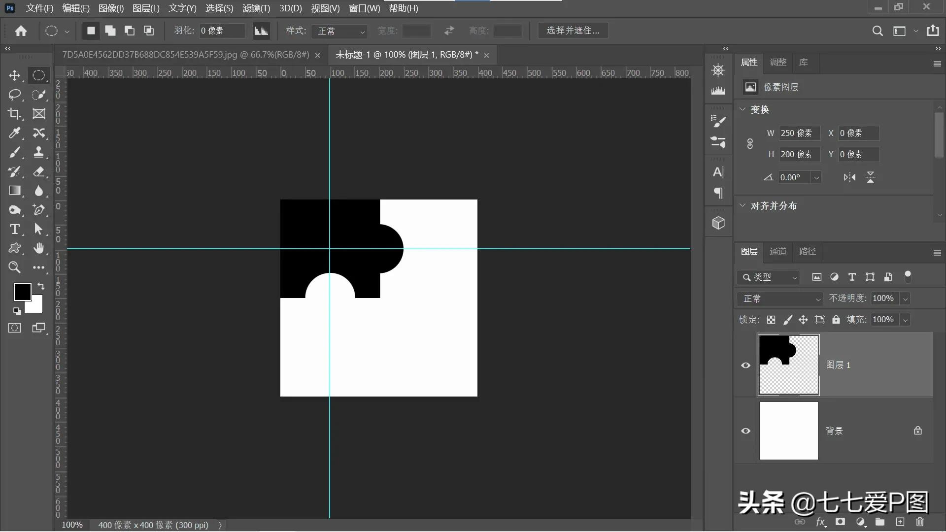
Task: Switch to the 调整 tab
Action: coord(778,62)
